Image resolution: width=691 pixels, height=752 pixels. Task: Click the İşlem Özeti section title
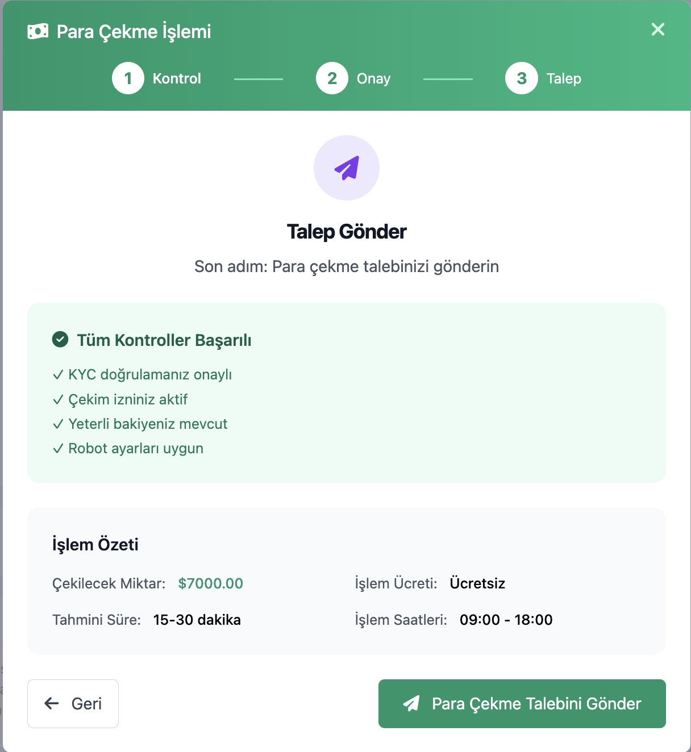pos(95,544)
